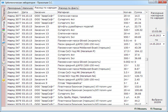Open F1 Помощь help

[156, 109]
